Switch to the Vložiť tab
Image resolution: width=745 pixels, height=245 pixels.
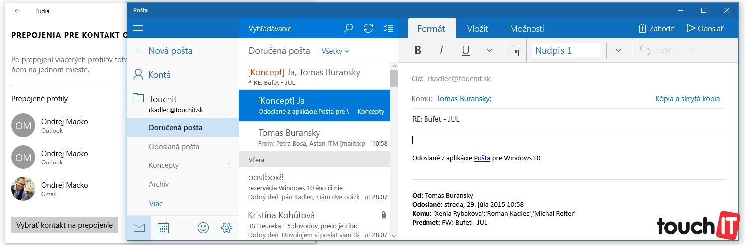coord(477,29)
